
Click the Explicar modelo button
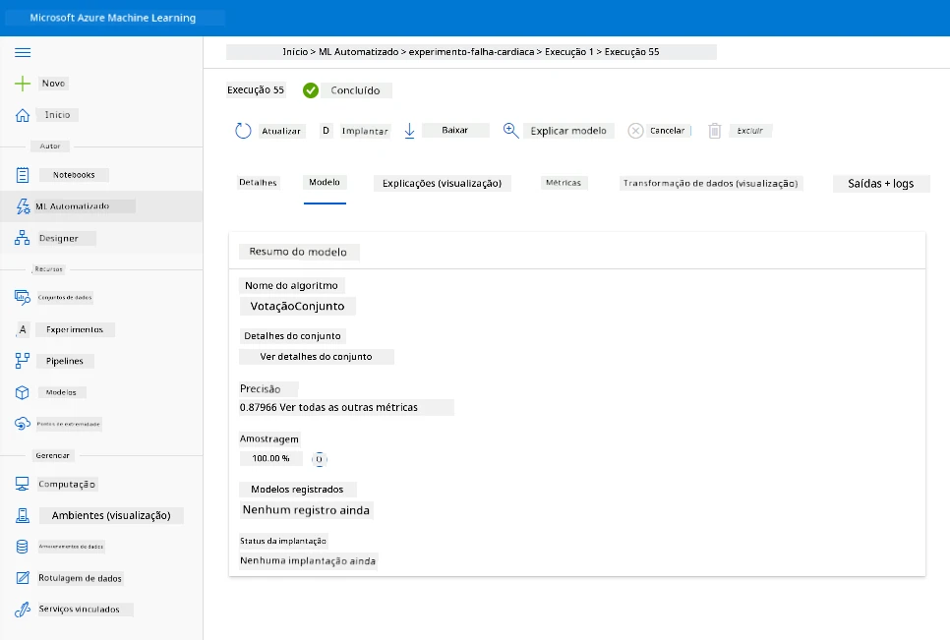click(x=568, y=131)
